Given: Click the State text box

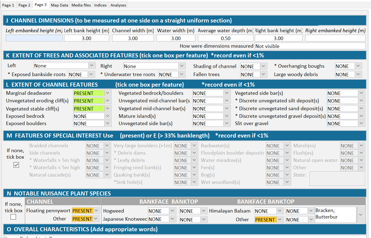Looking at the screenshot, I should click(337, 178).
